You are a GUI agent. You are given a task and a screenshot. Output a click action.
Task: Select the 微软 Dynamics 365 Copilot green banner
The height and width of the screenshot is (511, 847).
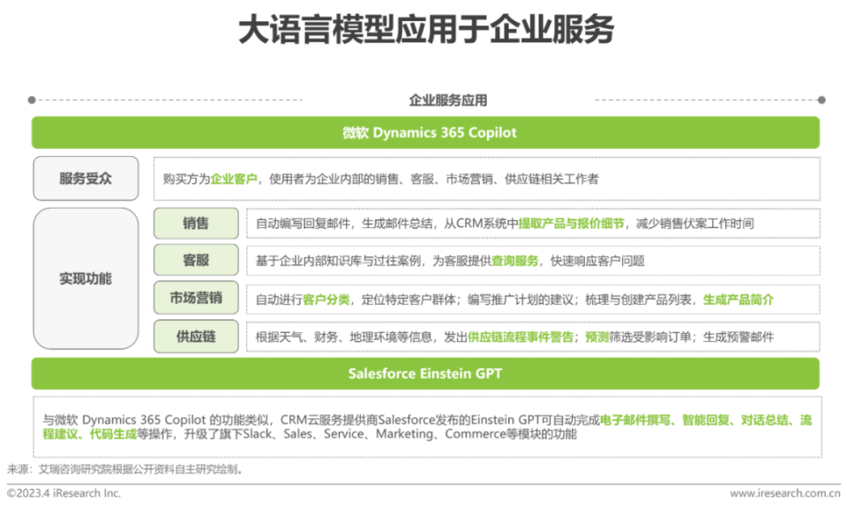tap(425, 133)
